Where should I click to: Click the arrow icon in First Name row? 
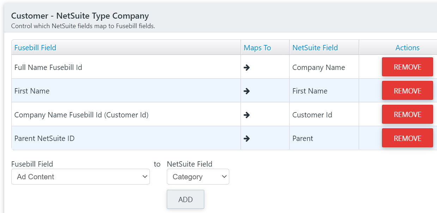pos(247,91)
